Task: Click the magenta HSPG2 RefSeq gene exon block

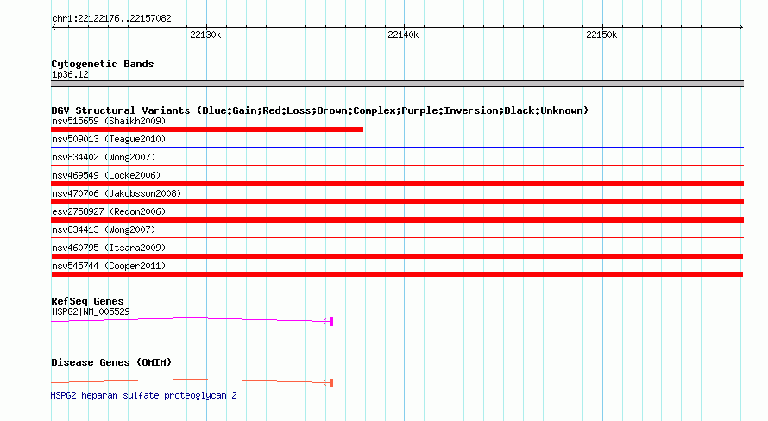Action: [x=331, y=322]
